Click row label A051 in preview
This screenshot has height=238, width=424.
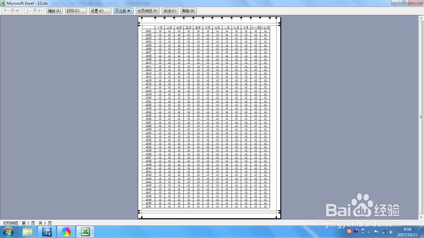pos(148,206)
